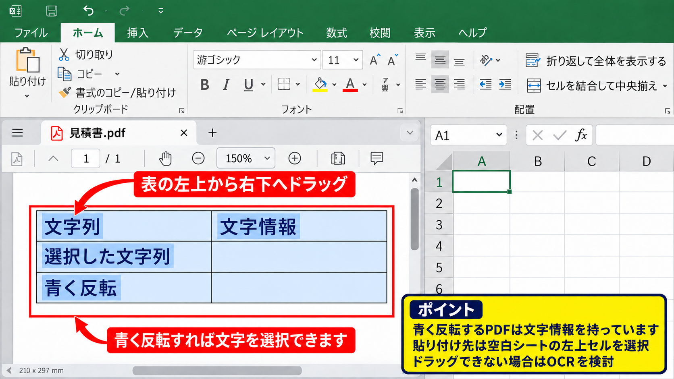Viewport: 674px width, 379px height.
Task: Expand the A1 name box dropdown
Action: (x=499, y=135)
